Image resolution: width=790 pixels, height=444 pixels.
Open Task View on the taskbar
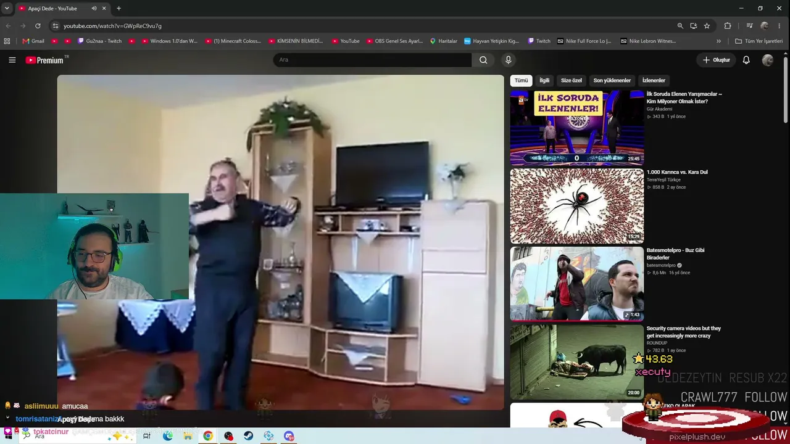[147, 436]
